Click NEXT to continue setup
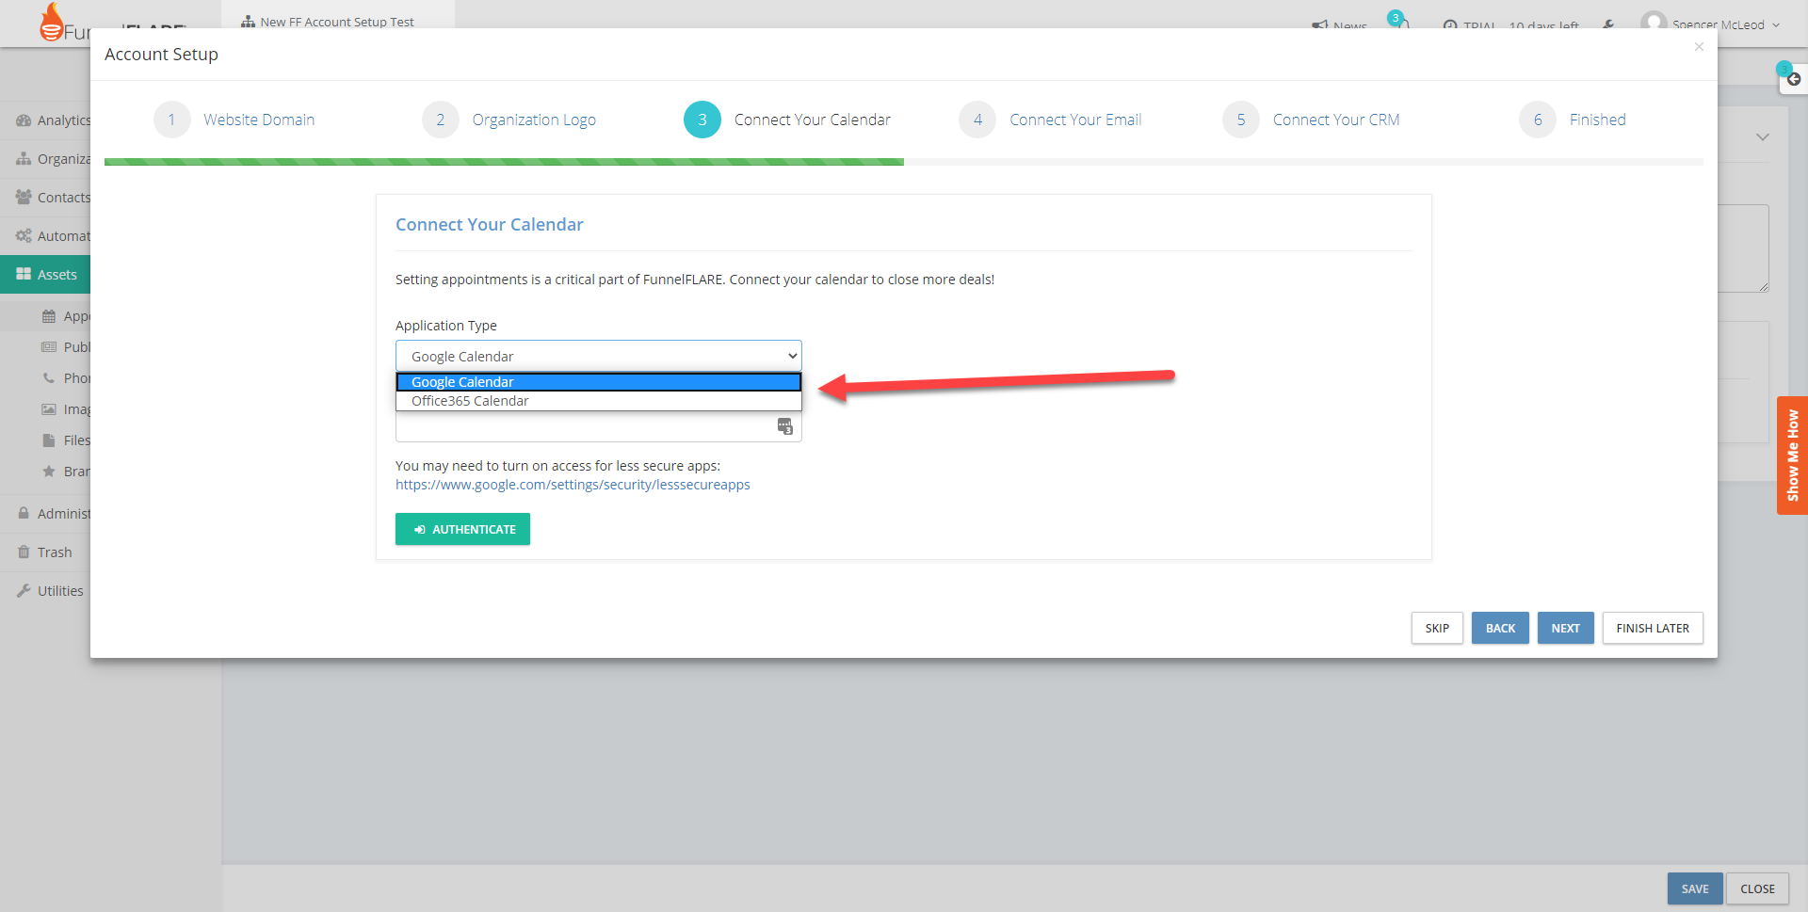Screen dimensions: 1808x912 click(x=1565, y=628)
